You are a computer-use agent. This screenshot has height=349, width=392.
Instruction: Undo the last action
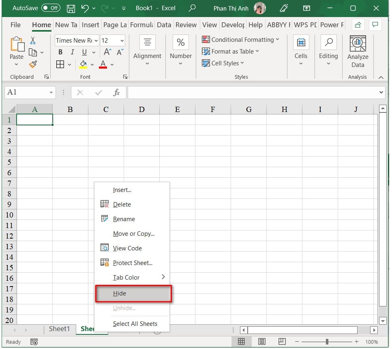85,8
